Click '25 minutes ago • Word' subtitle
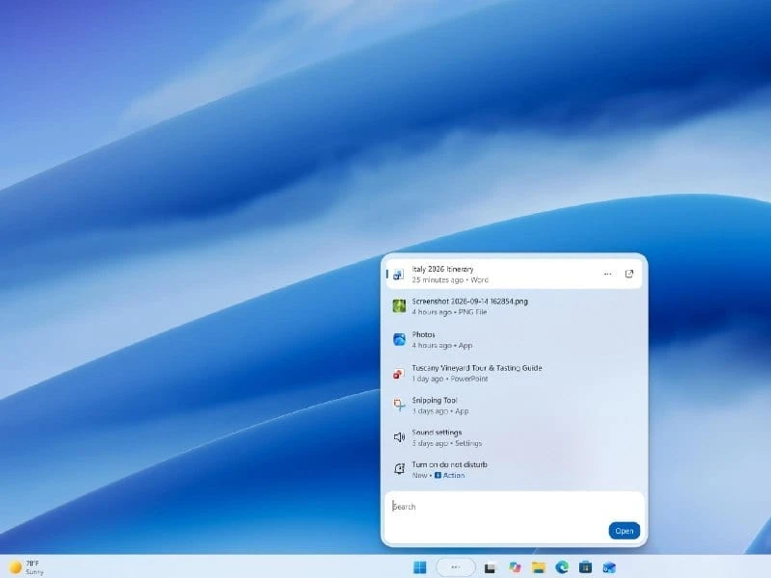Image resolution: width=771 pixels, height=578 pixels. (450, 279)
